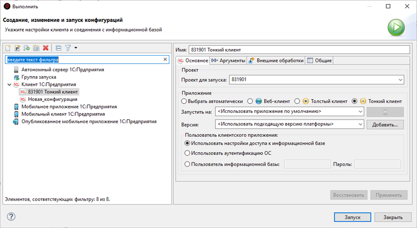
Task: Click the Мобильный клиент phone icon
Action: click(x=16, y=115)
